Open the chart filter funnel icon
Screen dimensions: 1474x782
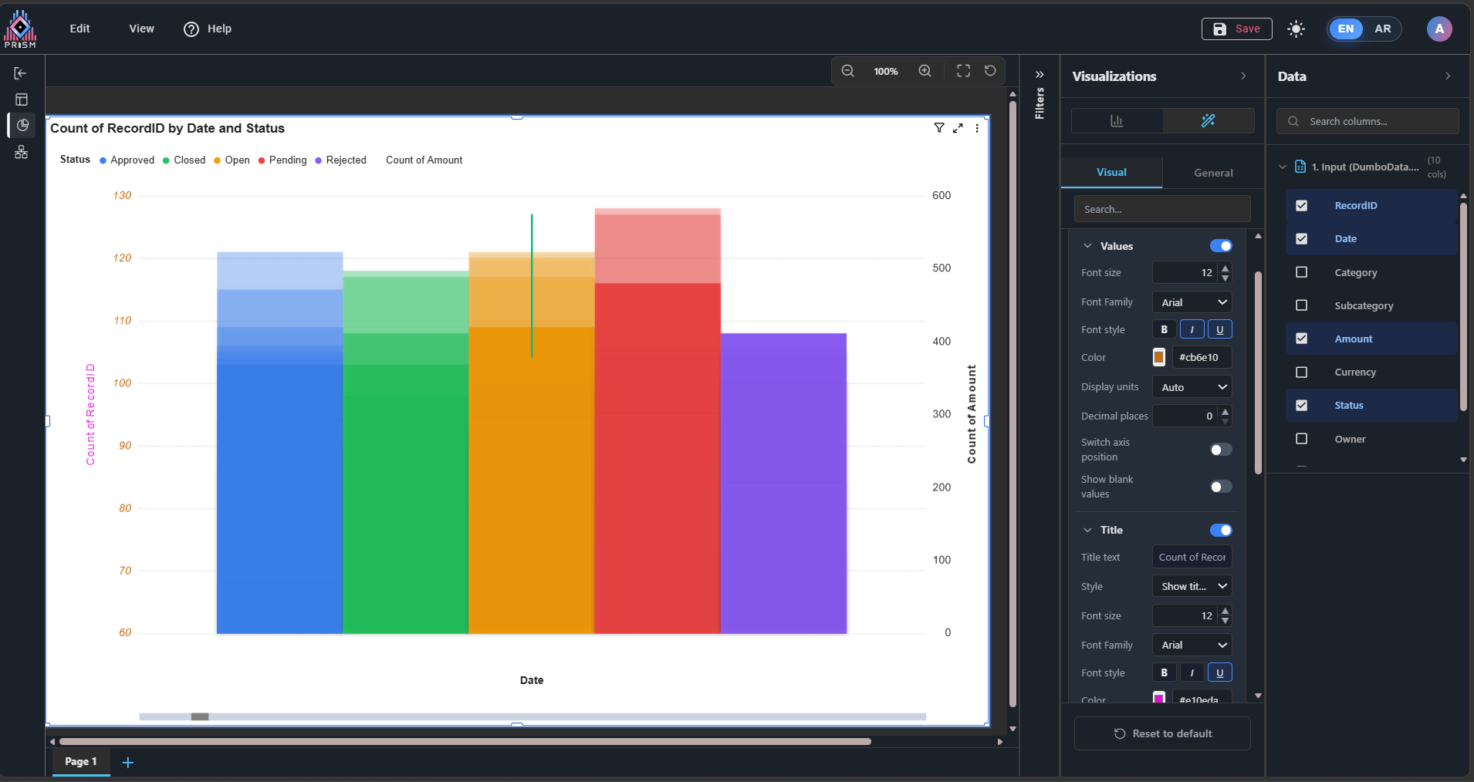[938, 128]
